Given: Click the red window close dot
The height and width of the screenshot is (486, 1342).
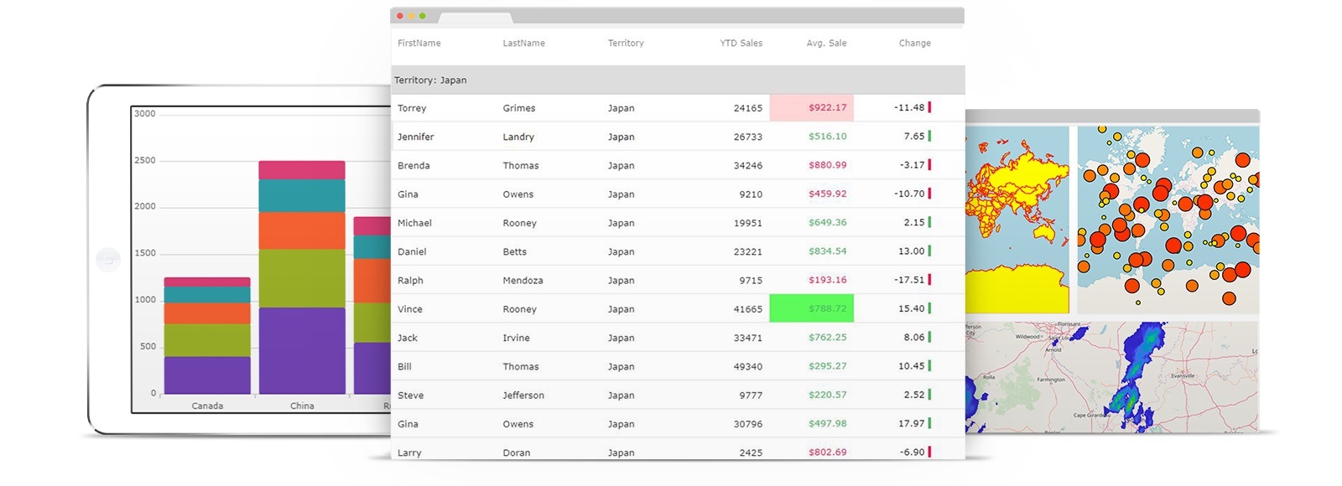Looking at the screenshot, I should (x=400, y=16).
